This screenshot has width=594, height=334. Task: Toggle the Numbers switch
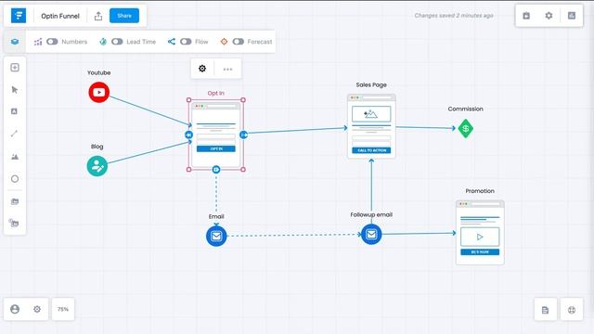(52, 42)
